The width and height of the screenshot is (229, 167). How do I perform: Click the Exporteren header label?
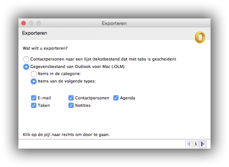click(35, 33)
